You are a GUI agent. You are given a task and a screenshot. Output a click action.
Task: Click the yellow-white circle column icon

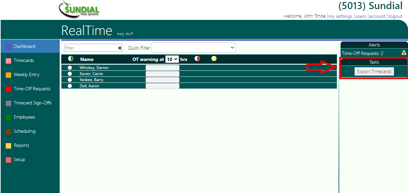(214, 59)
